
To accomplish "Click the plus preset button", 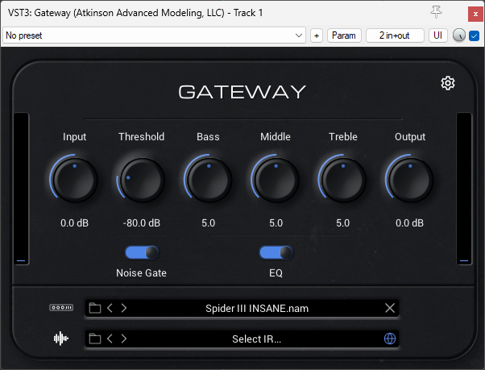I will tap(317, 35).
